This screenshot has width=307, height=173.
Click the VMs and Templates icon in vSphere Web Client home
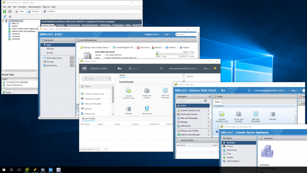pyautogui.click(x=256, y=114)
